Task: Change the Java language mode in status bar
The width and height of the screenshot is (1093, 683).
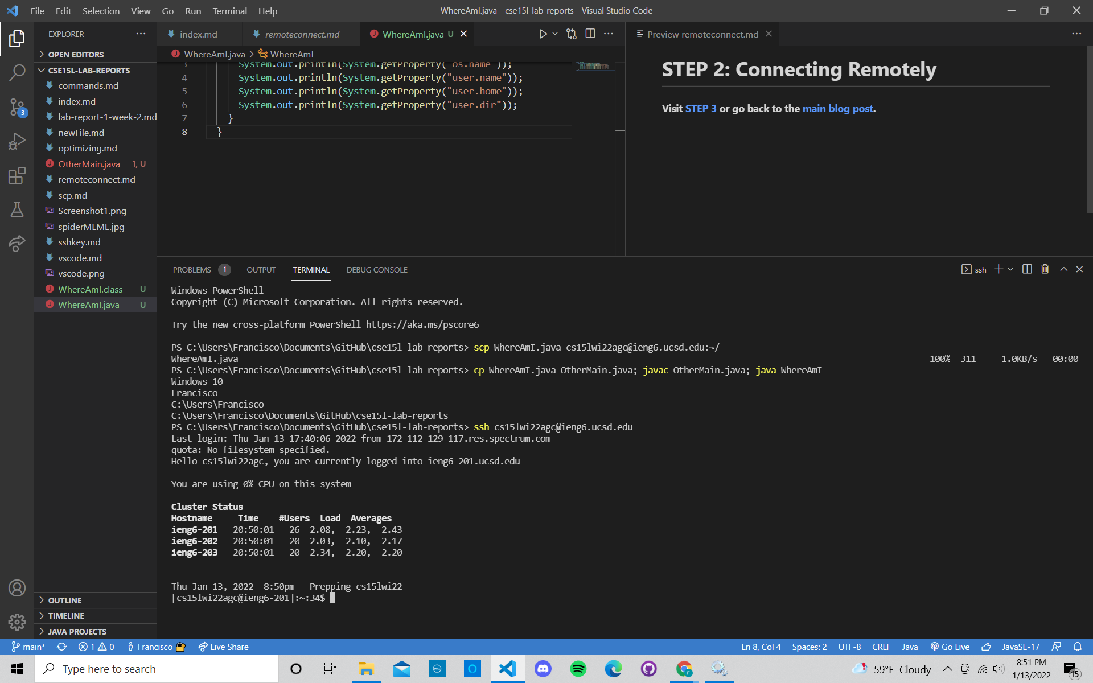Action: point(910,647)
